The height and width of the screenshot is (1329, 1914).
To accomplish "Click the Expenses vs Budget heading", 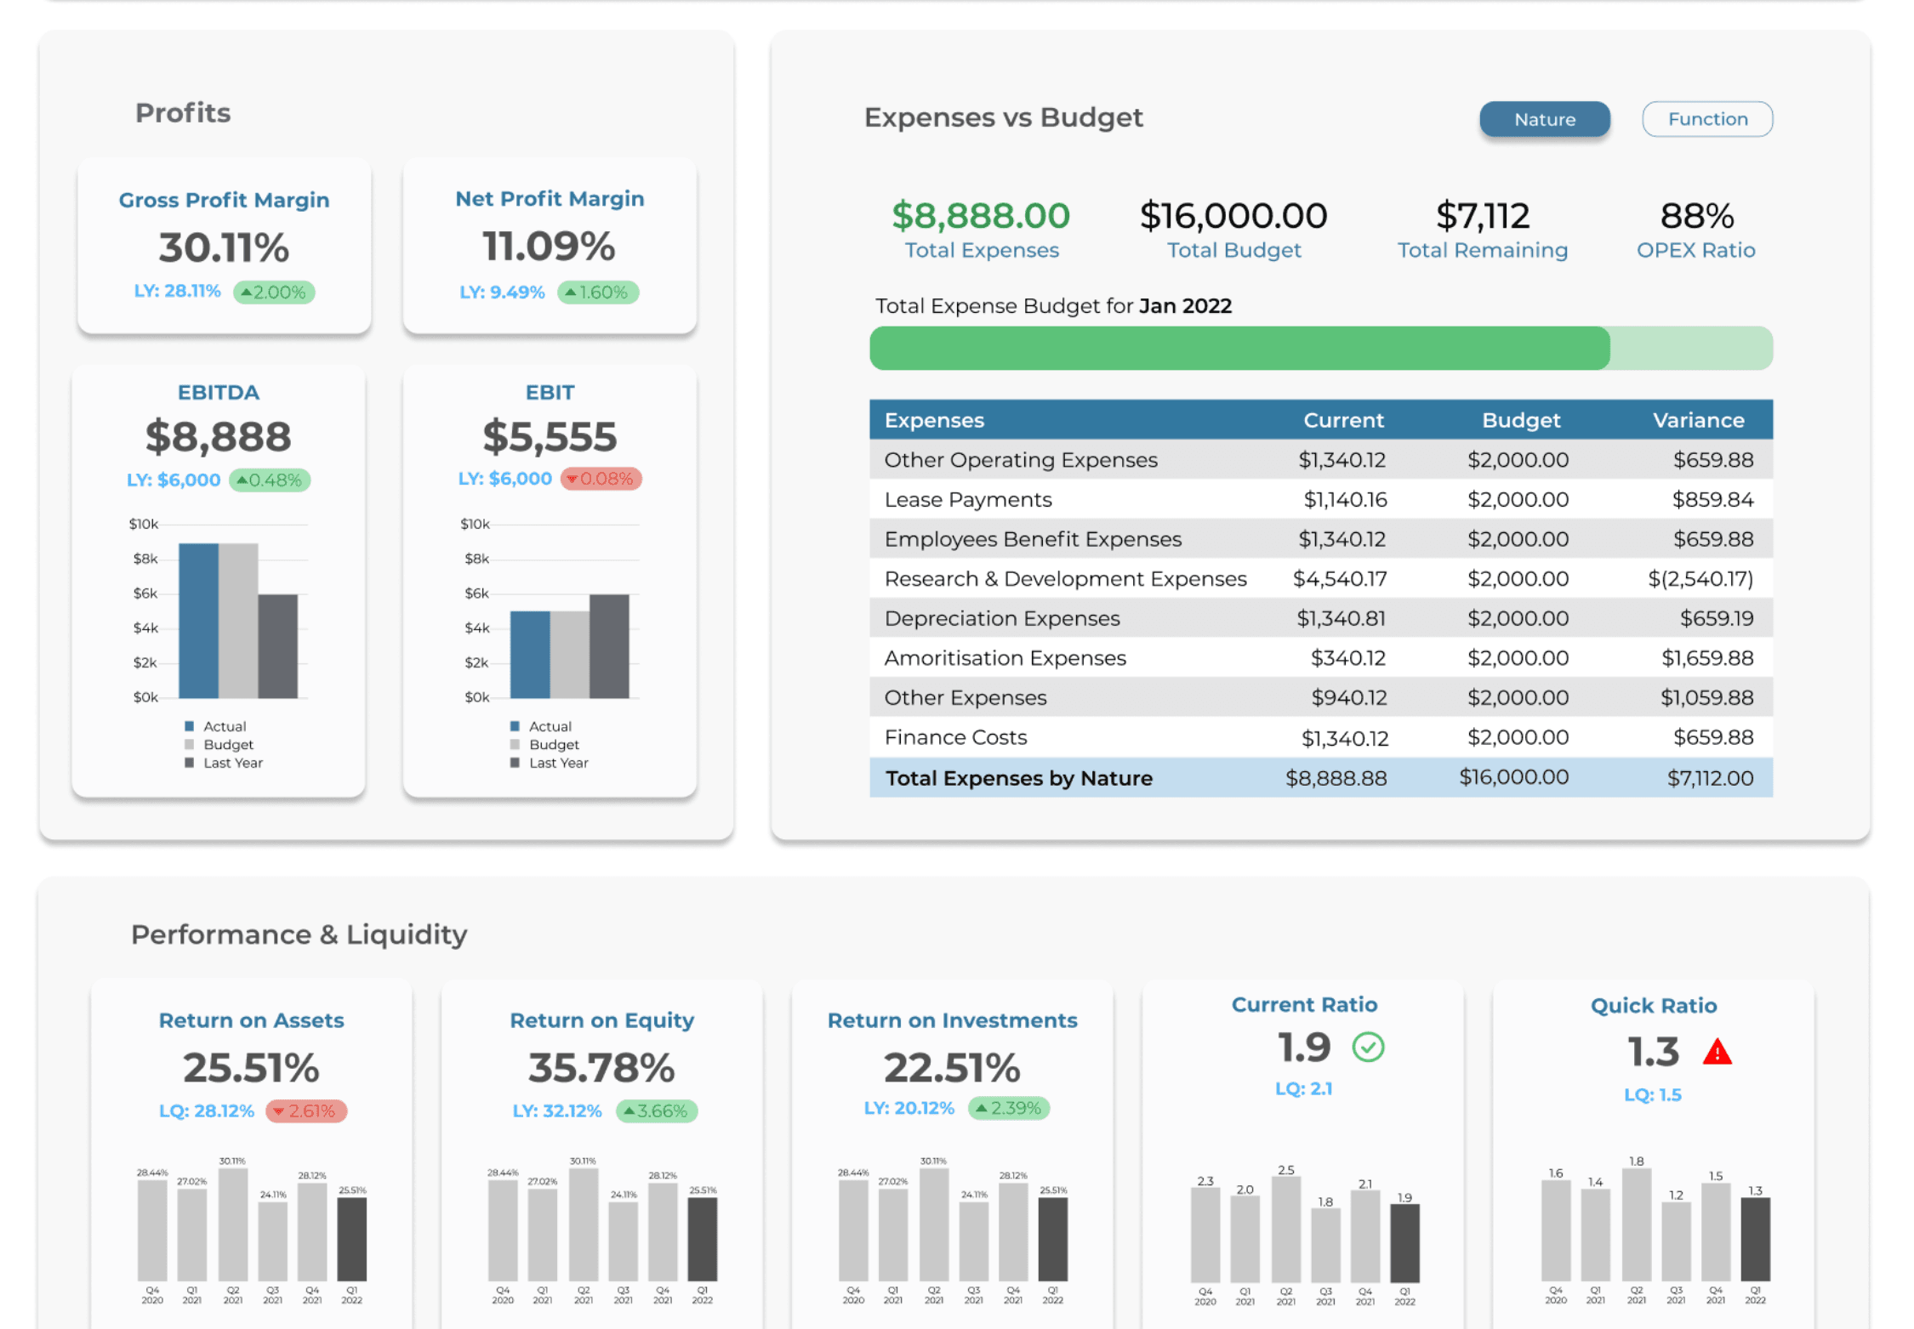I will click(x=1003, y=117).
